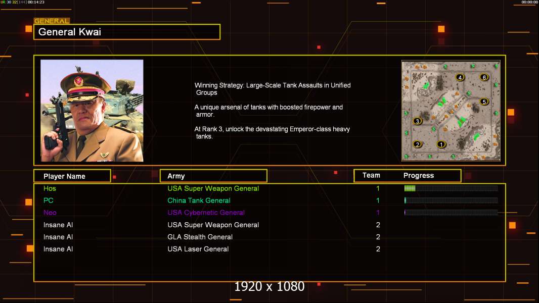Click Hos's loading progress bar

(x=451, y=188)
